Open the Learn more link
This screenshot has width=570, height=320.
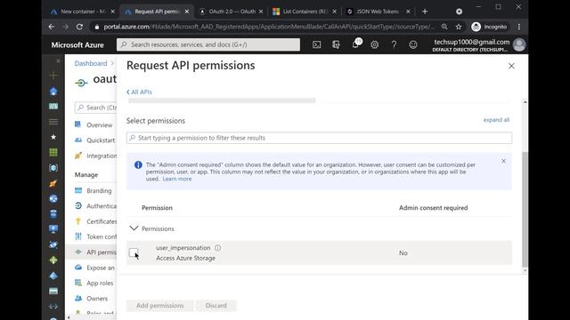pos(177,179)
